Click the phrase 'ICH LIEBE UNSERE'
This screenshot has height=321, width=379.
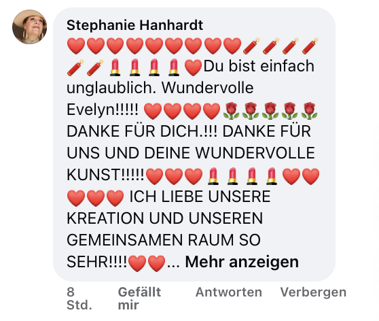pos(200,196)
